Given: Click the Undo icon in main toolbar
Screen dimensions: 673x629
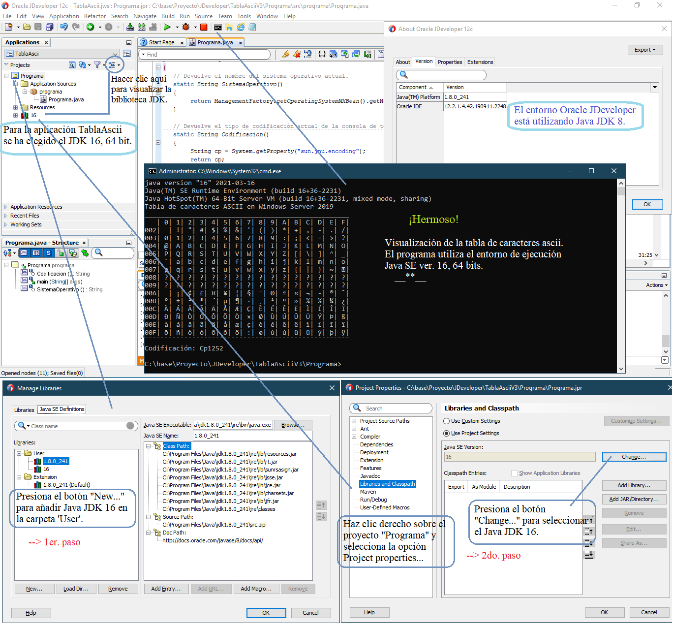Looking at the screenshot, I should click(64, 27).
